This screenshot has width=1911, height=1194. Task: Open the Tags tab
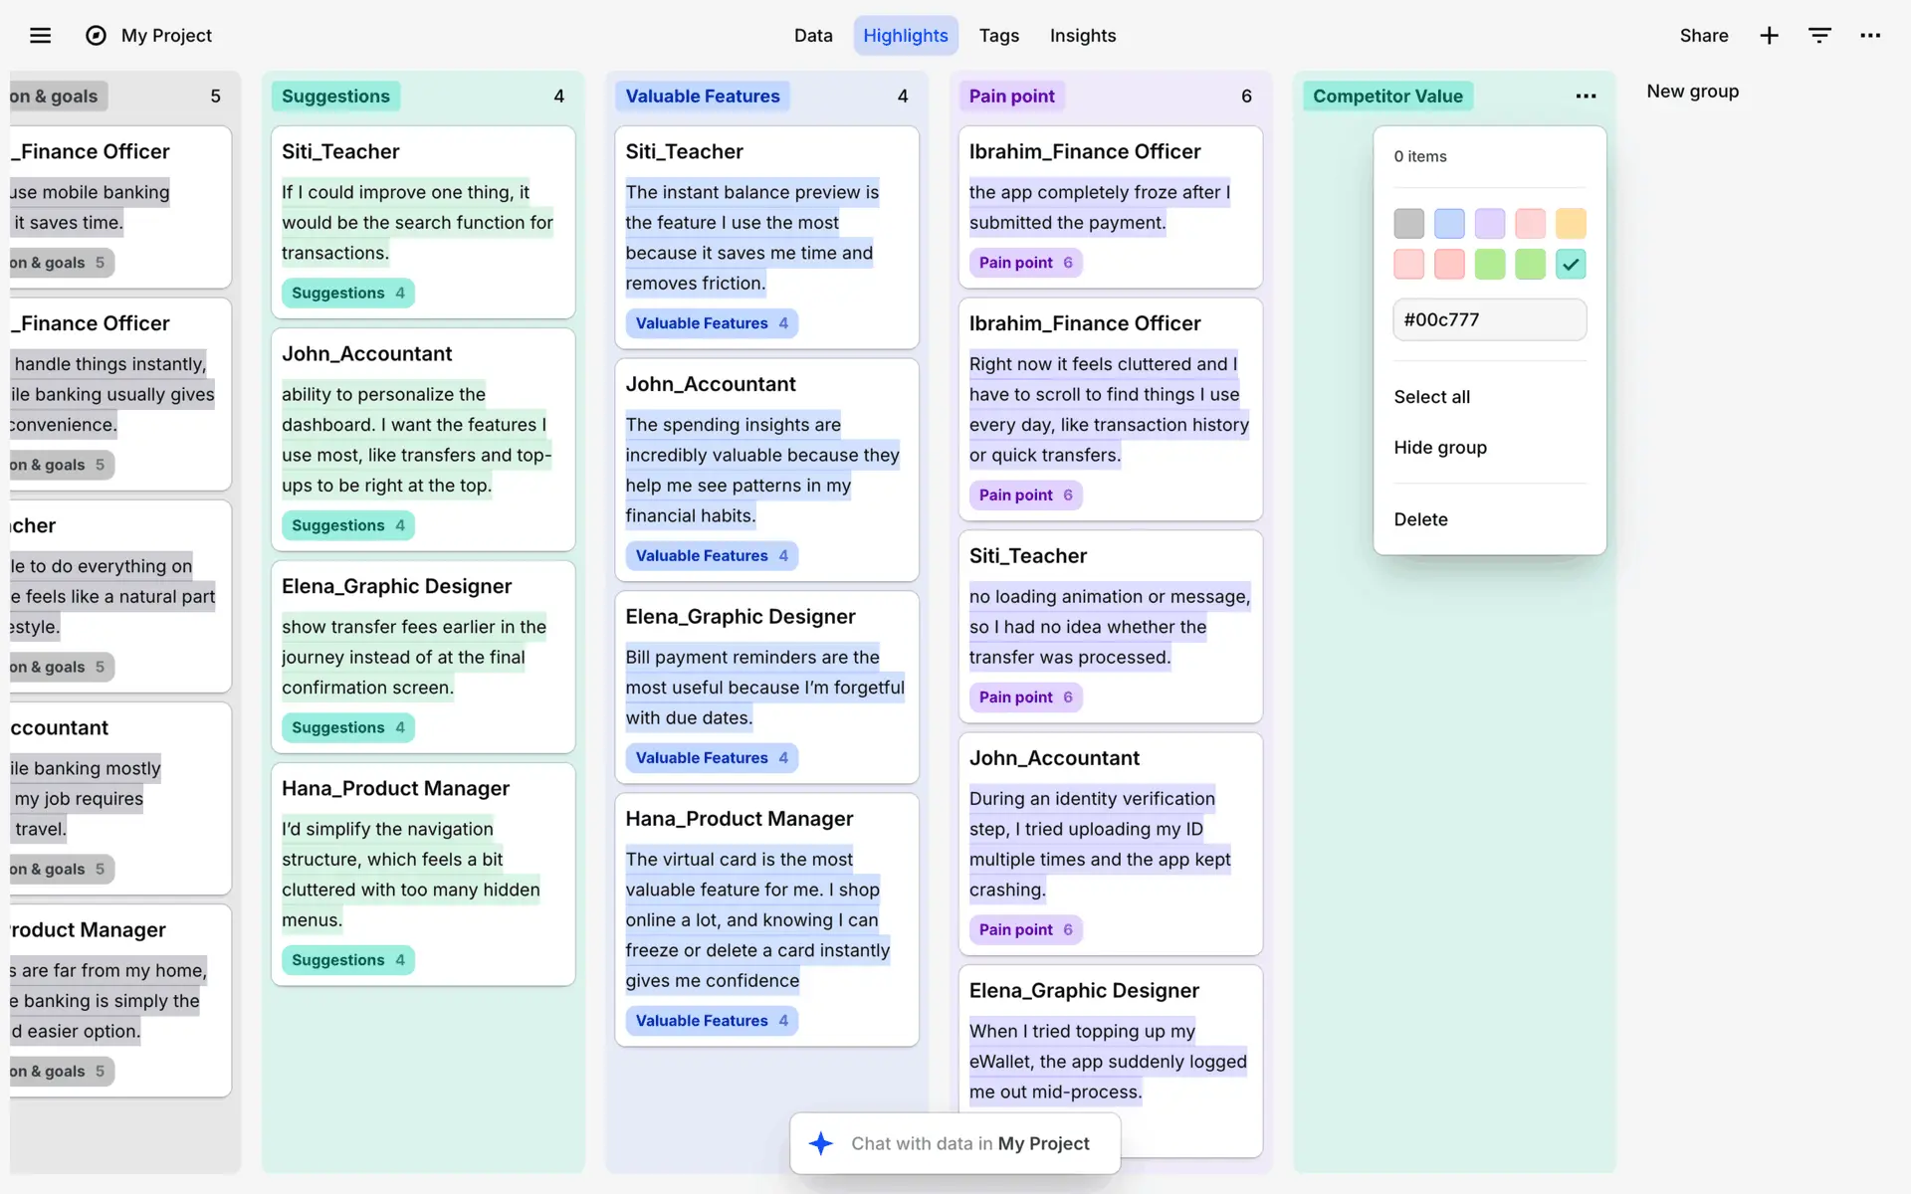pyautogui.click(x=998, y=36)
